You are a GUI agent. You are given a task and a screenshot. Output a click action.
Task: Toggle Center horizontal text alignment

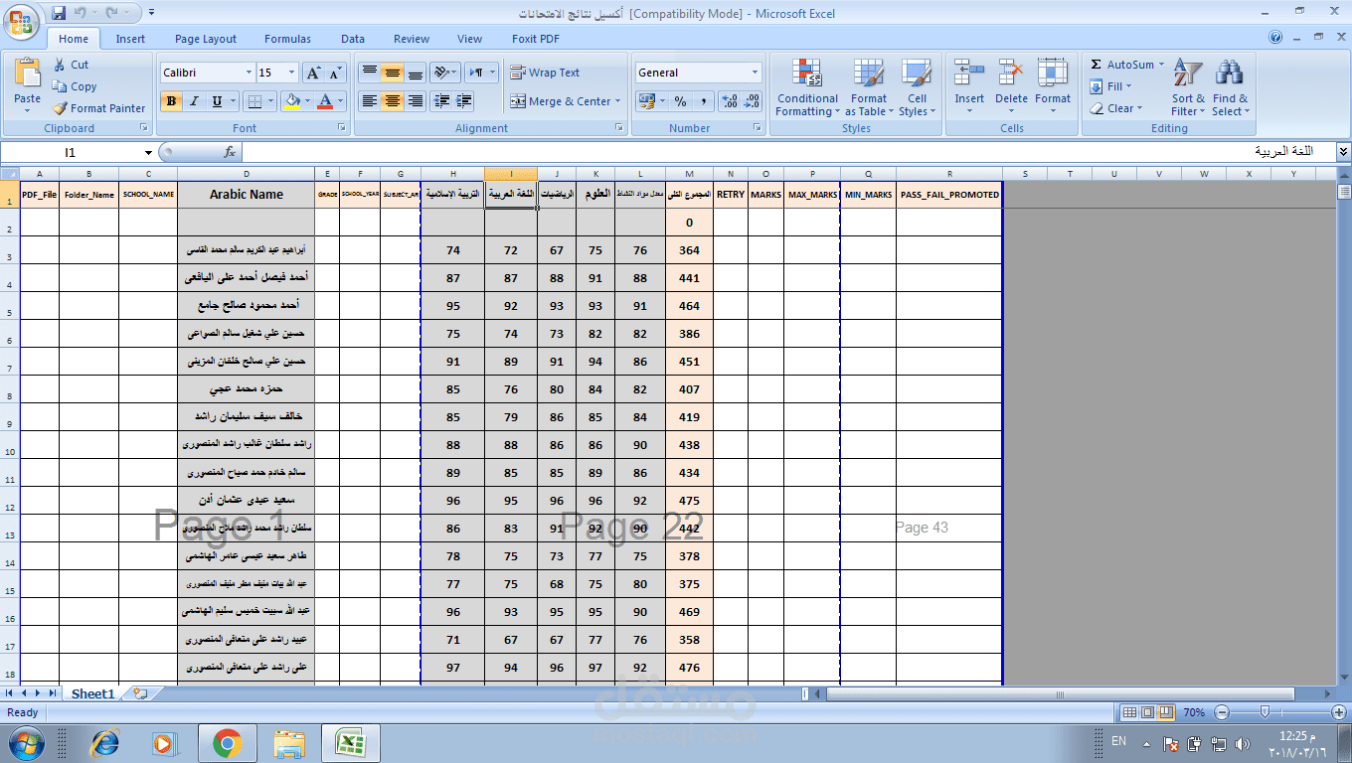click(393, 101)
